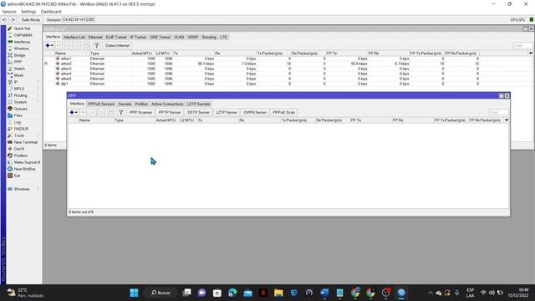Click the PPPoE Scan button
The height and width of the screenshot is (301, 535).
coord(283,112)
